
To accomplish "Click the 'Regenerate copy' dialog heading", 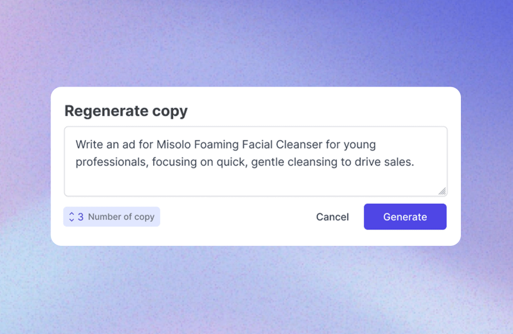I will pos(126,111).
